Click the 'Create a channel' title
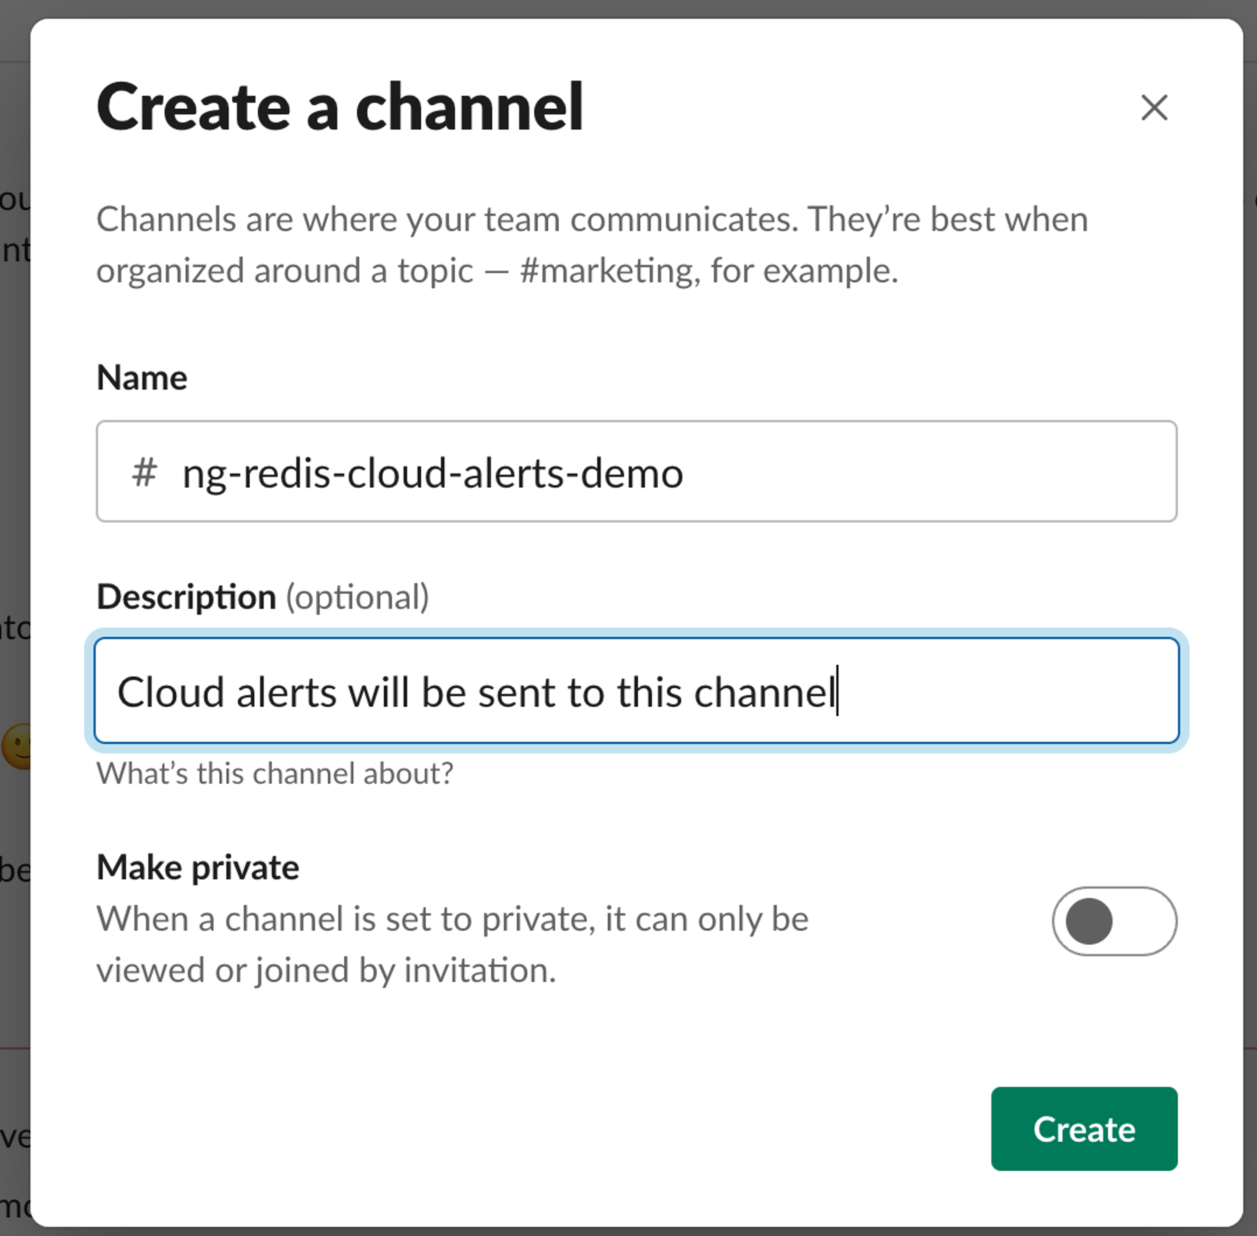 [x=339, y=108]
